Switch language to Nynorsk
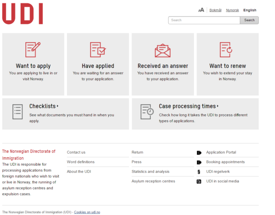 tap(232, 10)
